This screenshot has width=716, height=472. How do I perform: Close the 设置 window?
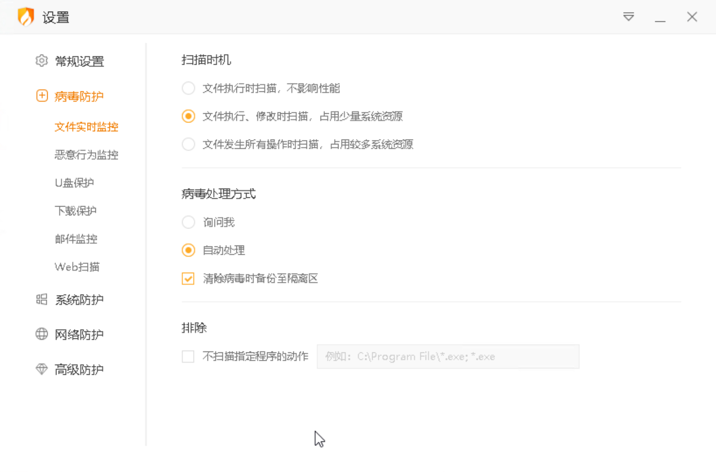(x=692, y=17)
